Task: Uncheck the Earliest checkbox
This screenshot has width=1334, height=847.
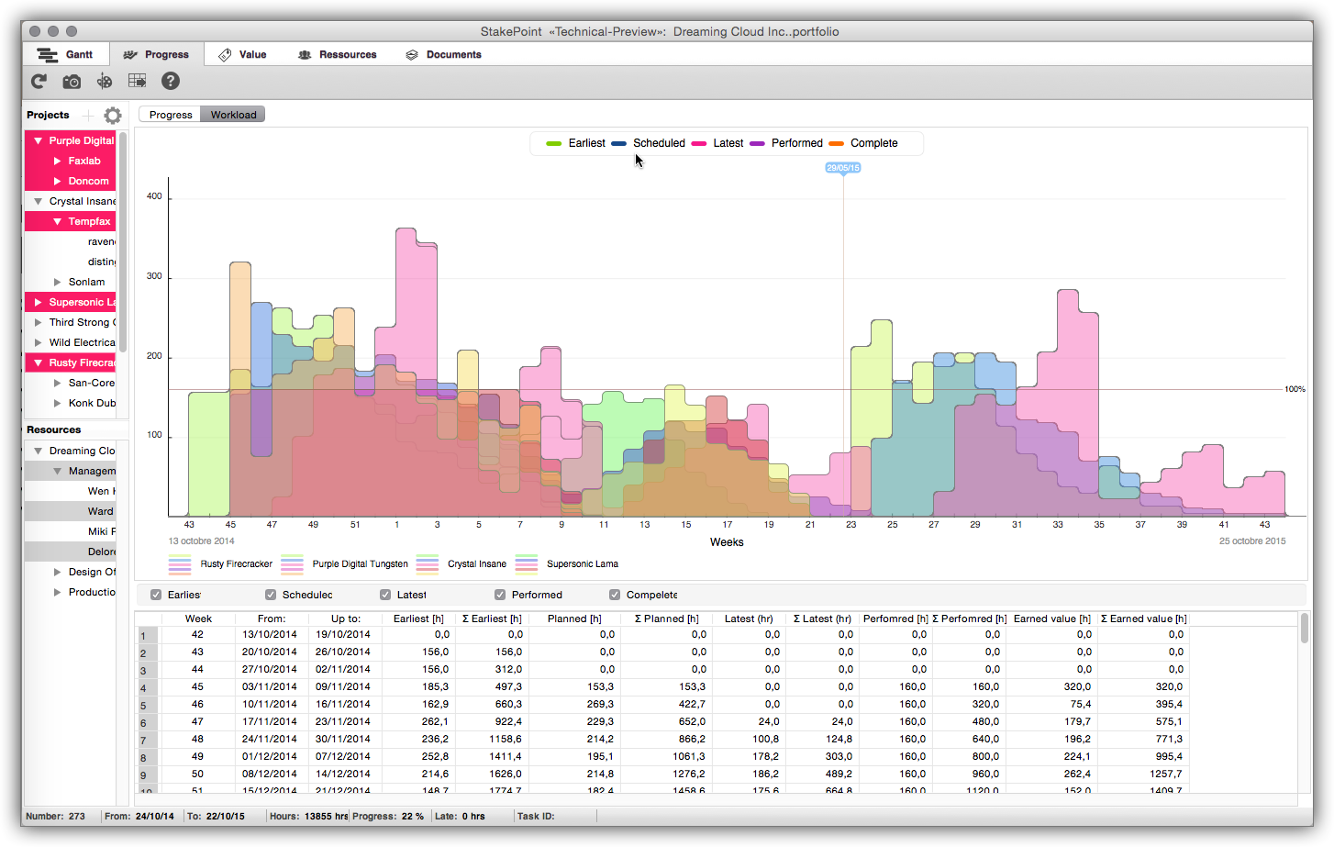Action: point(156,595)
